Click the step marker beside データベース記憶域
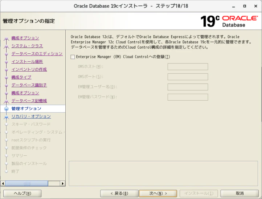The image size is (262, 199). pyautogui.click(x=6, y=101)
